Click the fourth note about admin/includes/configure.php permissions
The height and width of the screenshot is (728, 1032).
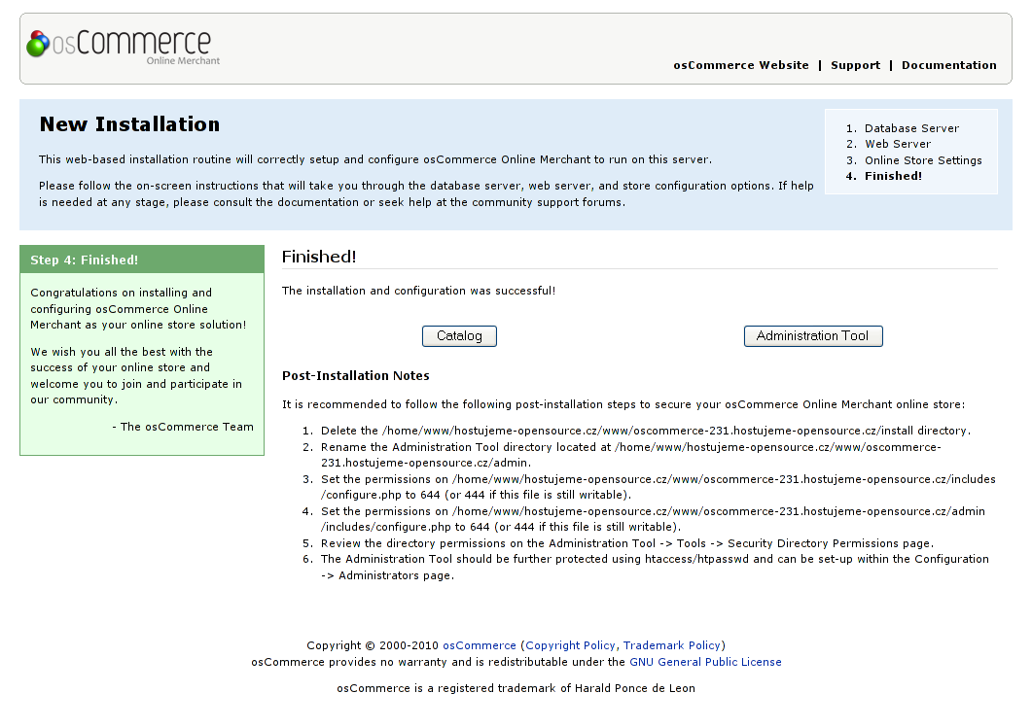[653, 520]
